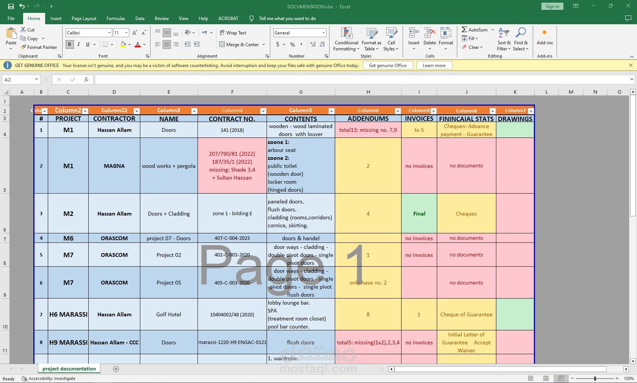Open the Column2 filter dropdown
The image size is (637, 383).
click(85, 111)
